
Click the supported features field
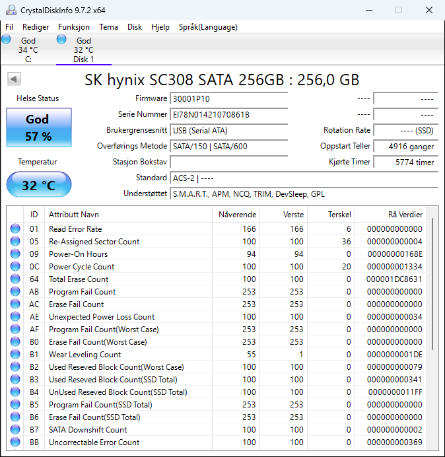tap(304, 193)
